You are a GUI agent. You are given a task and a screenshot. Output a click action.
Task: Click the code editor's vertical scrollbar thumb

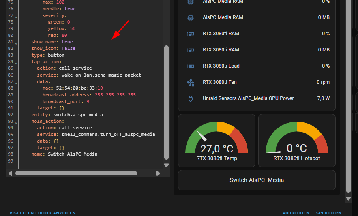[x=167, y=102]
